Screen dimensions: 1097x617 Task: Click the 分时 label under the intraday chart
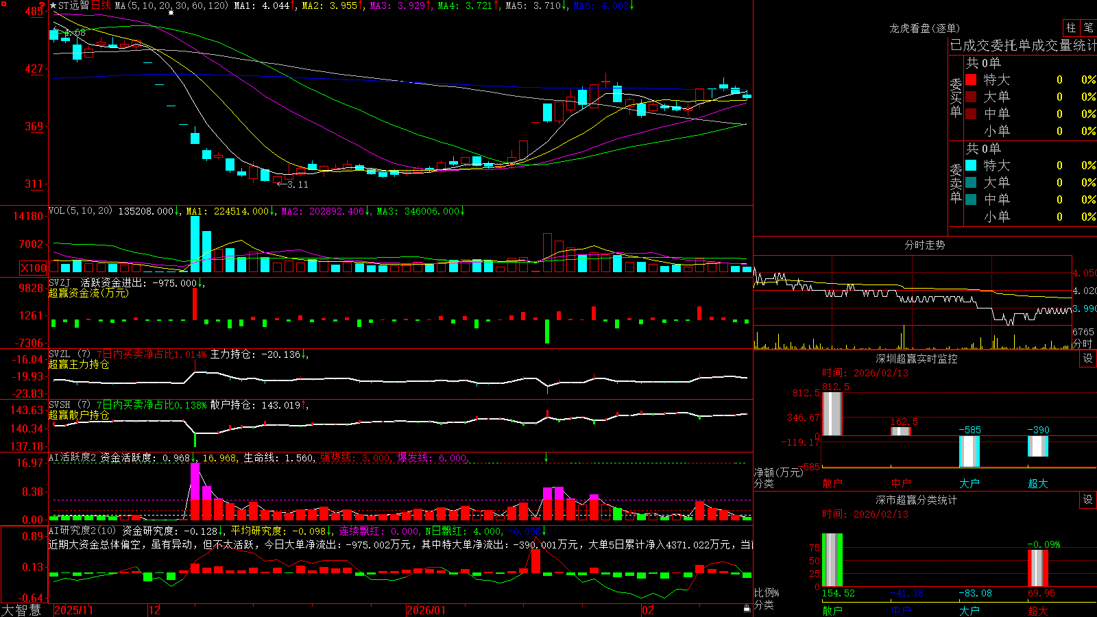[1082, 343]
